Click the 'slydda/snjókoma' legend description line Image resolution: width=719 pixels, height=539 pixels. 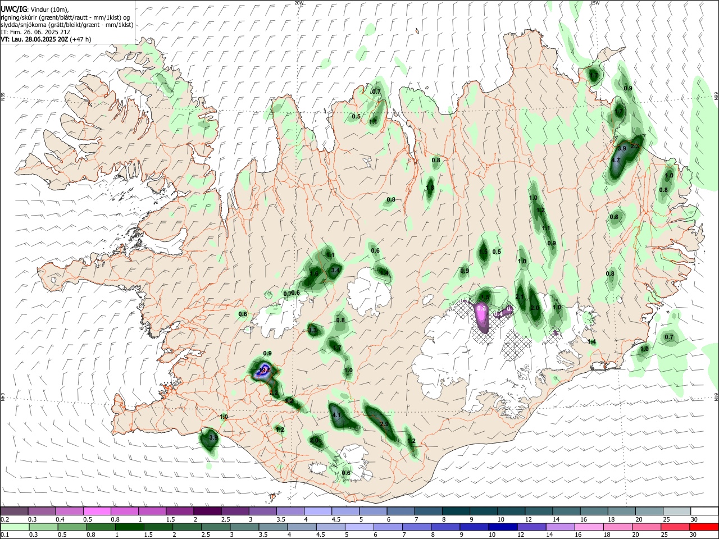(67, 25)
